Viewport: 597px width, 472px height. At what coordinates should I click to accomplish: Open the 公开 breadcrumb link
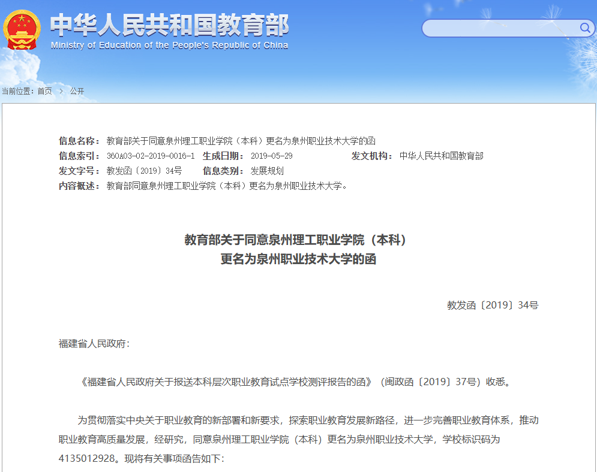pos(77,91)
